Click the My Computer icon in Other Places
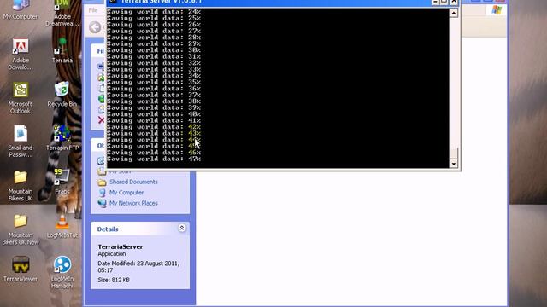The image size is (547, 307). coord(102,193)
